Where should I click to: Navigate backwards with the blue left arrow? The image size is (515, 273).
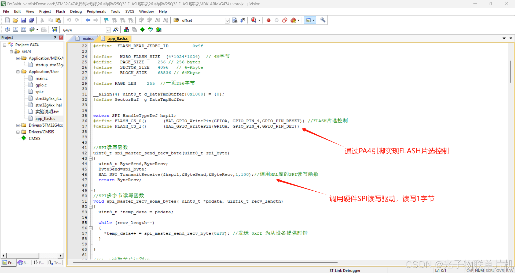[88, 20]
